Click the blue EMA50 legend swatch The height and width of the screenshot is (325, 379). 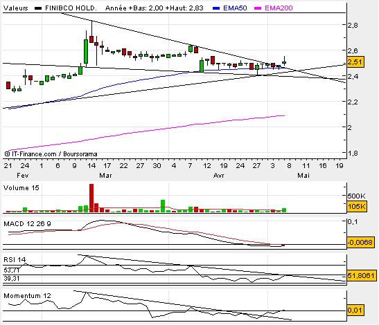point(216,8)
